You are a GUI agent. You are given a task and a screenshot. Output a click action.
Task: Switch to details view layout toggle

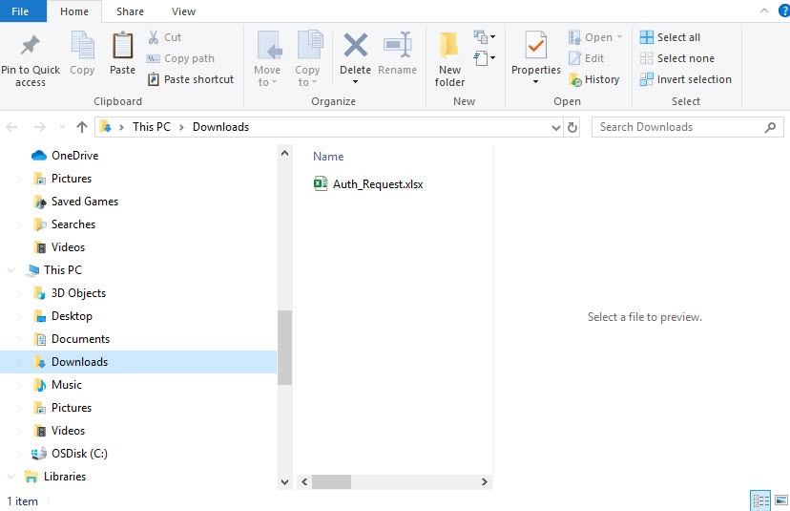[760, 500]
